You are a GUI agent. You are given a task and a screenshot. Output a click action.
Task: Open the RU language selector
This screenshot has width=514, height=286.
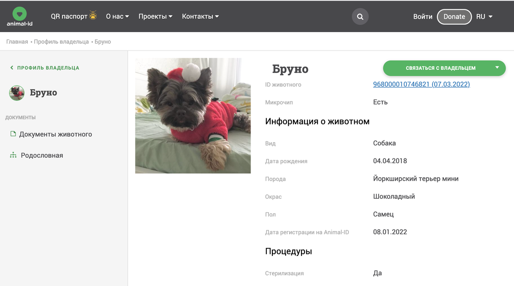[484, 16]
